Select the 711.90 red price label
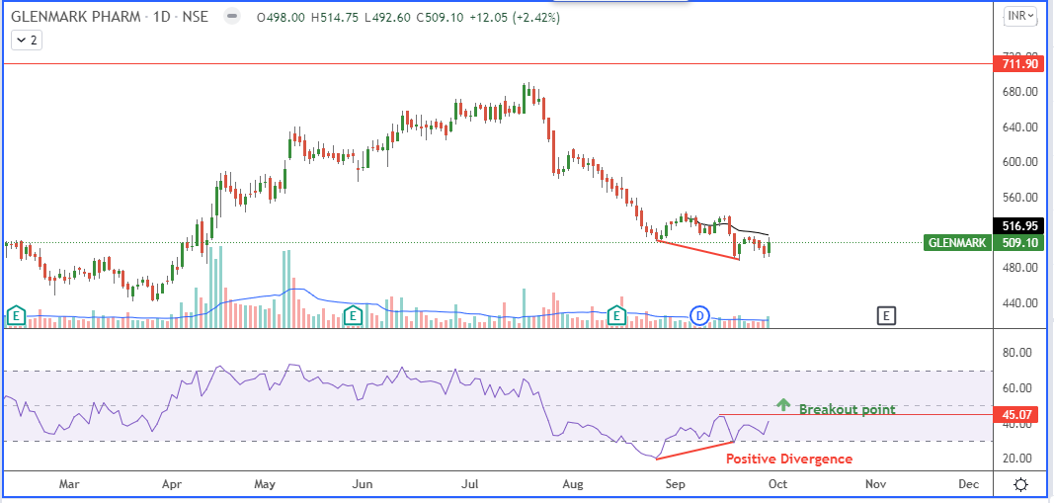 [1018, 64]
